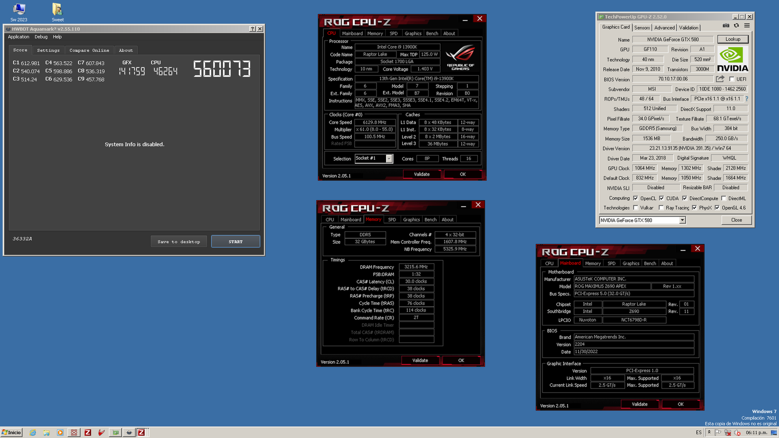Click the 06:11 p.m. taskbar clock

point(756,433)
